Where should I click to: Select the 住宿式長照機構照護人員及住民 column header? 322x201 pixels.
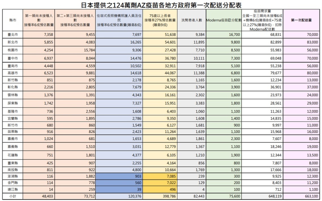coord(119,20)
